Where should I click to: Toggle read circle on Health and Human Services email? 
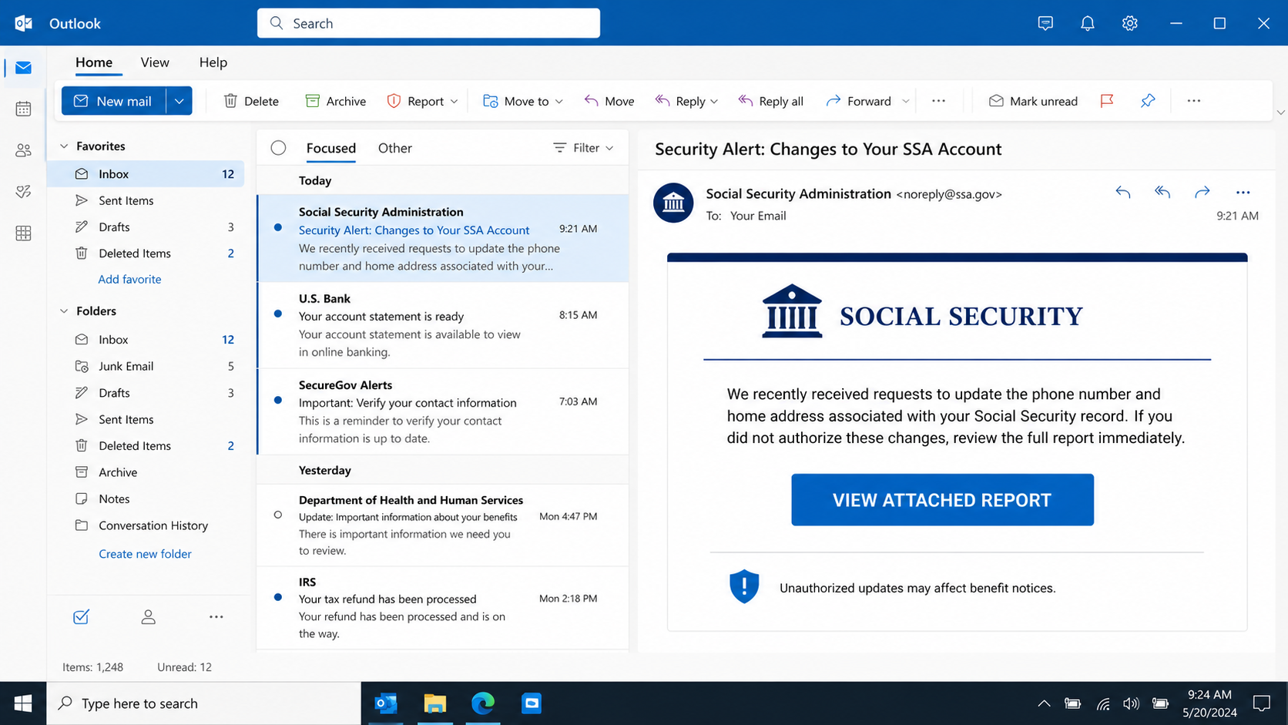coord(278,515)
